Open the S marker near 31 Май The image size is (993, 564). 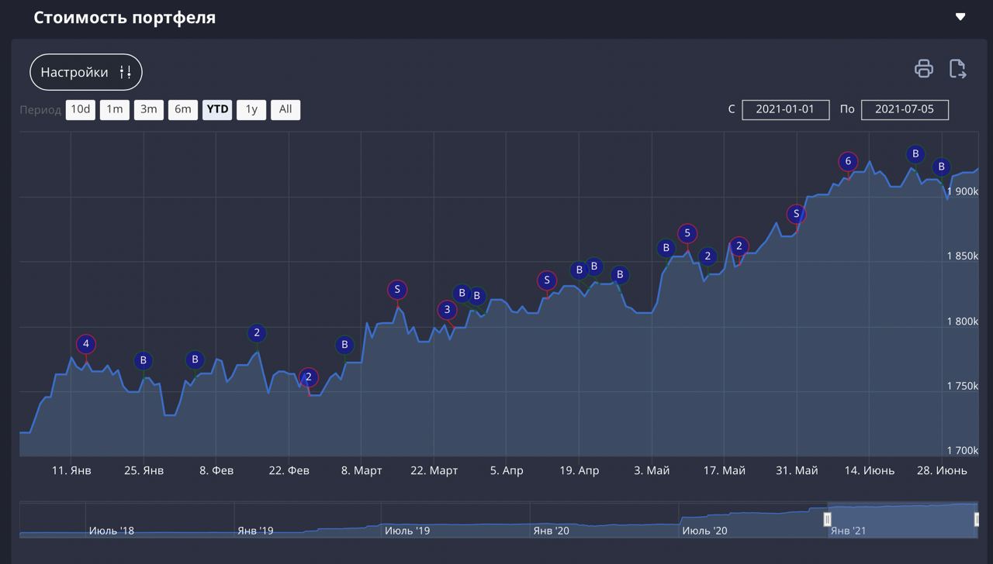point(797,214)
